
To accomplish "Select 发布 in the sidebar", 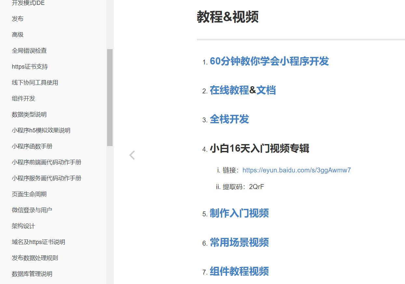I will (x=18, y=19).
